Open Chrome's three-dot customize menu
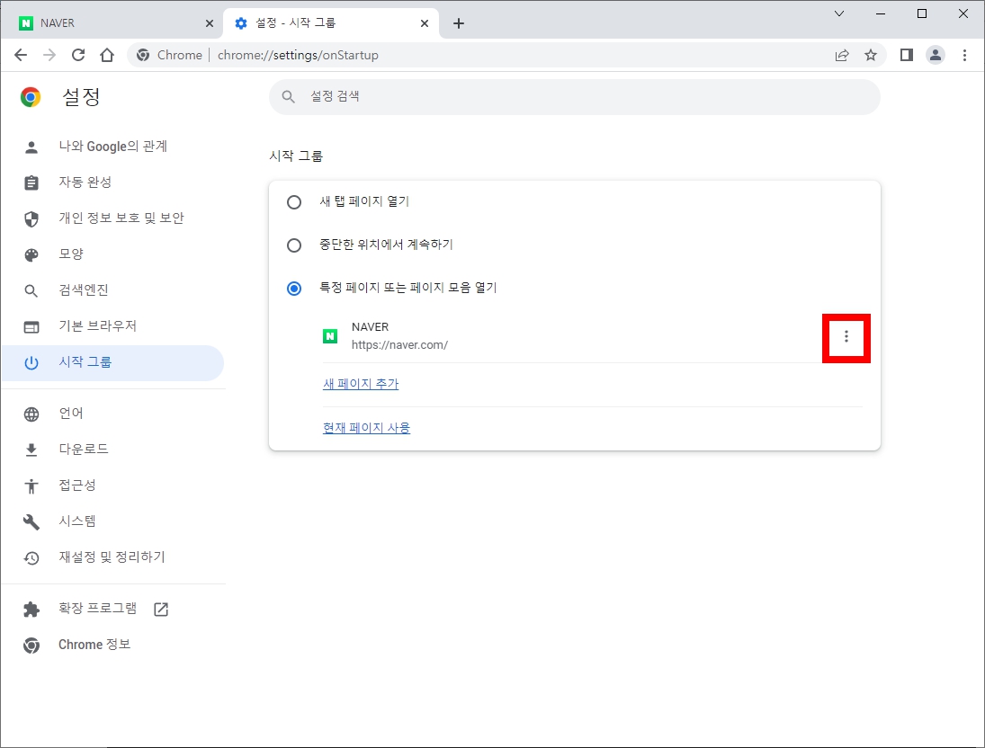This screenshot has height=748, width=985. (x=965, y=55)
